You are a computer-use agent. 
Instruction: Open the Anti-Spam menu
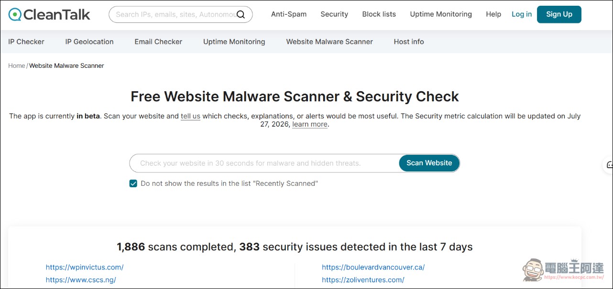tap(289, 14)
